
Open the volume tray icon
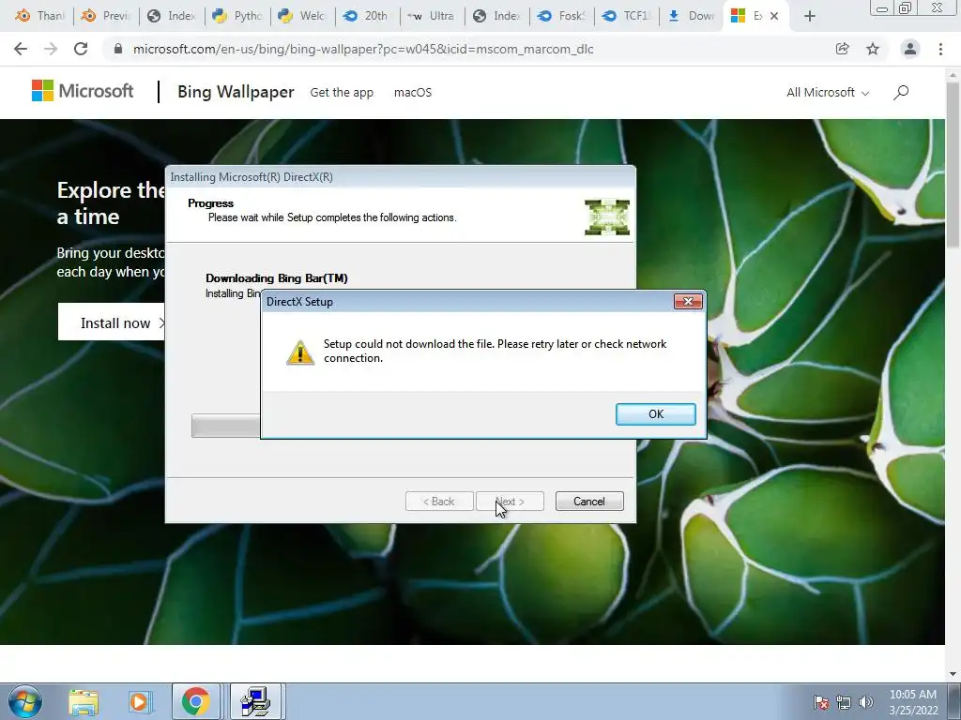(x=865, y=702)
